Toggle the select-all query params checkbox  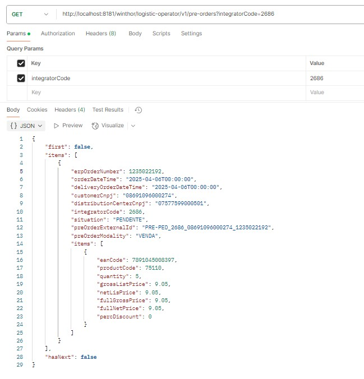pos(21,63)
